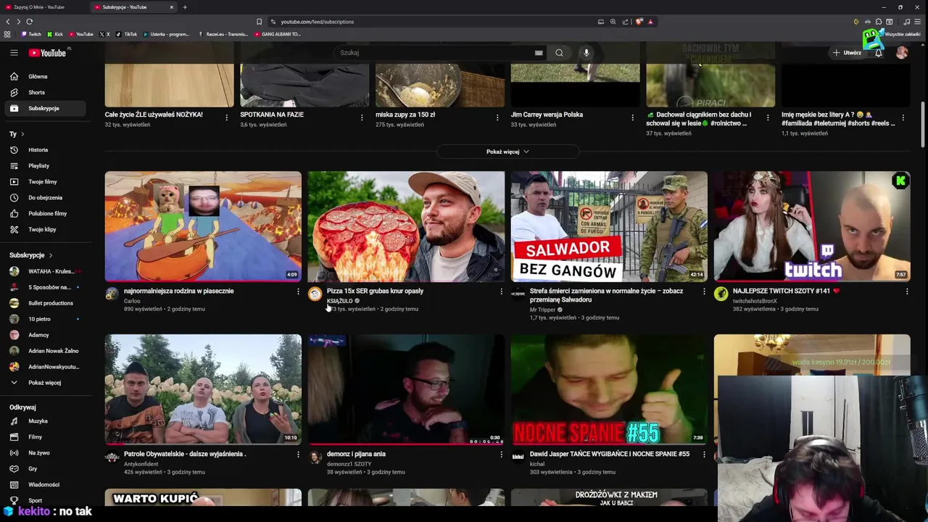Open the 'Bullet productions' subscription
928x522 pixels.
point(43,303)
